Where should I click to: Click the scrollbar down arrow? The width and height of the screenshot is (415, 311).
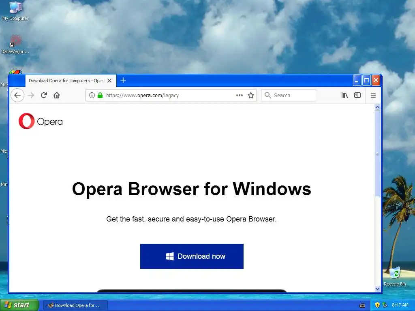click(377, 289)
